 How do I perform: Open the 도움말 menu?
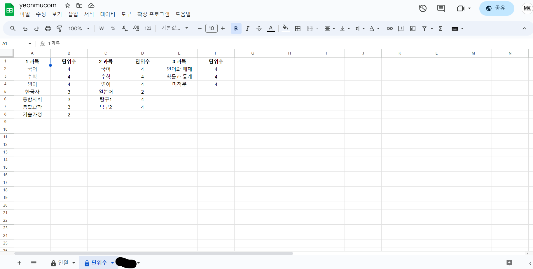[183, 14]
